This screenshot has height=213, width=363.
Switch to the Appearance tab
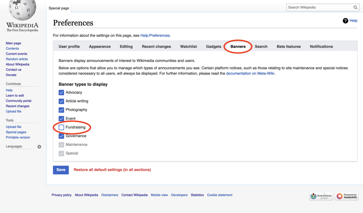click(x=100, y=47)
